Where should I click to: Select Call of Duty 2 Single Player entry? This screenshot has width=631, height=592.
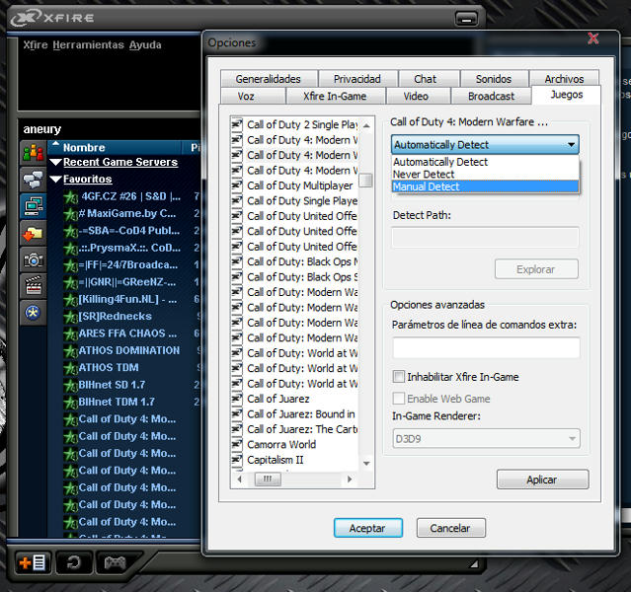click(x=302, y=124)
